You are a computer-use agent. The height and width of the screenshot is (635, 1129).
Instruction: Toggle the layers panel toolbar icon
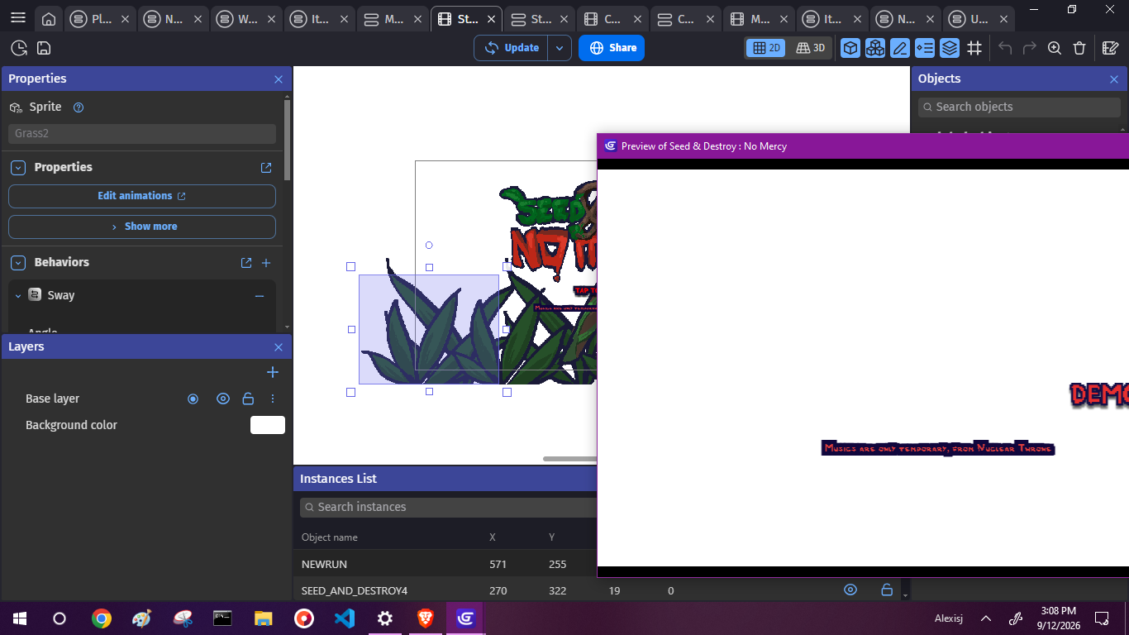[x=950, y=48]
